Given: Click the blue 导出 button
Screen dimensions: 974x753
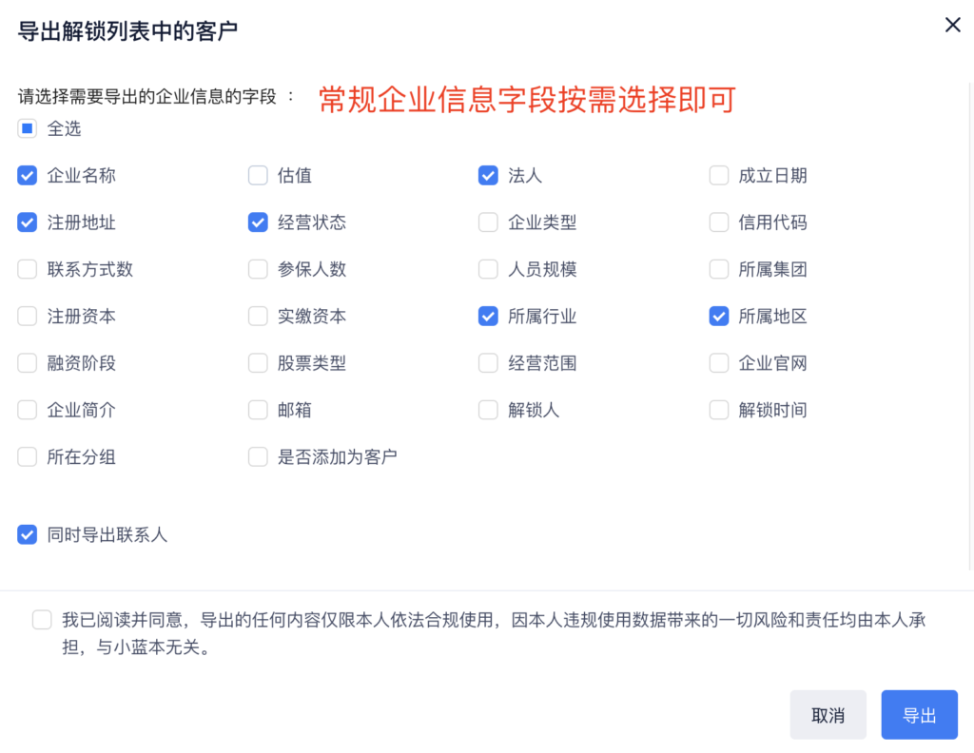Looking at the screenshot, I should pos(919,715).
